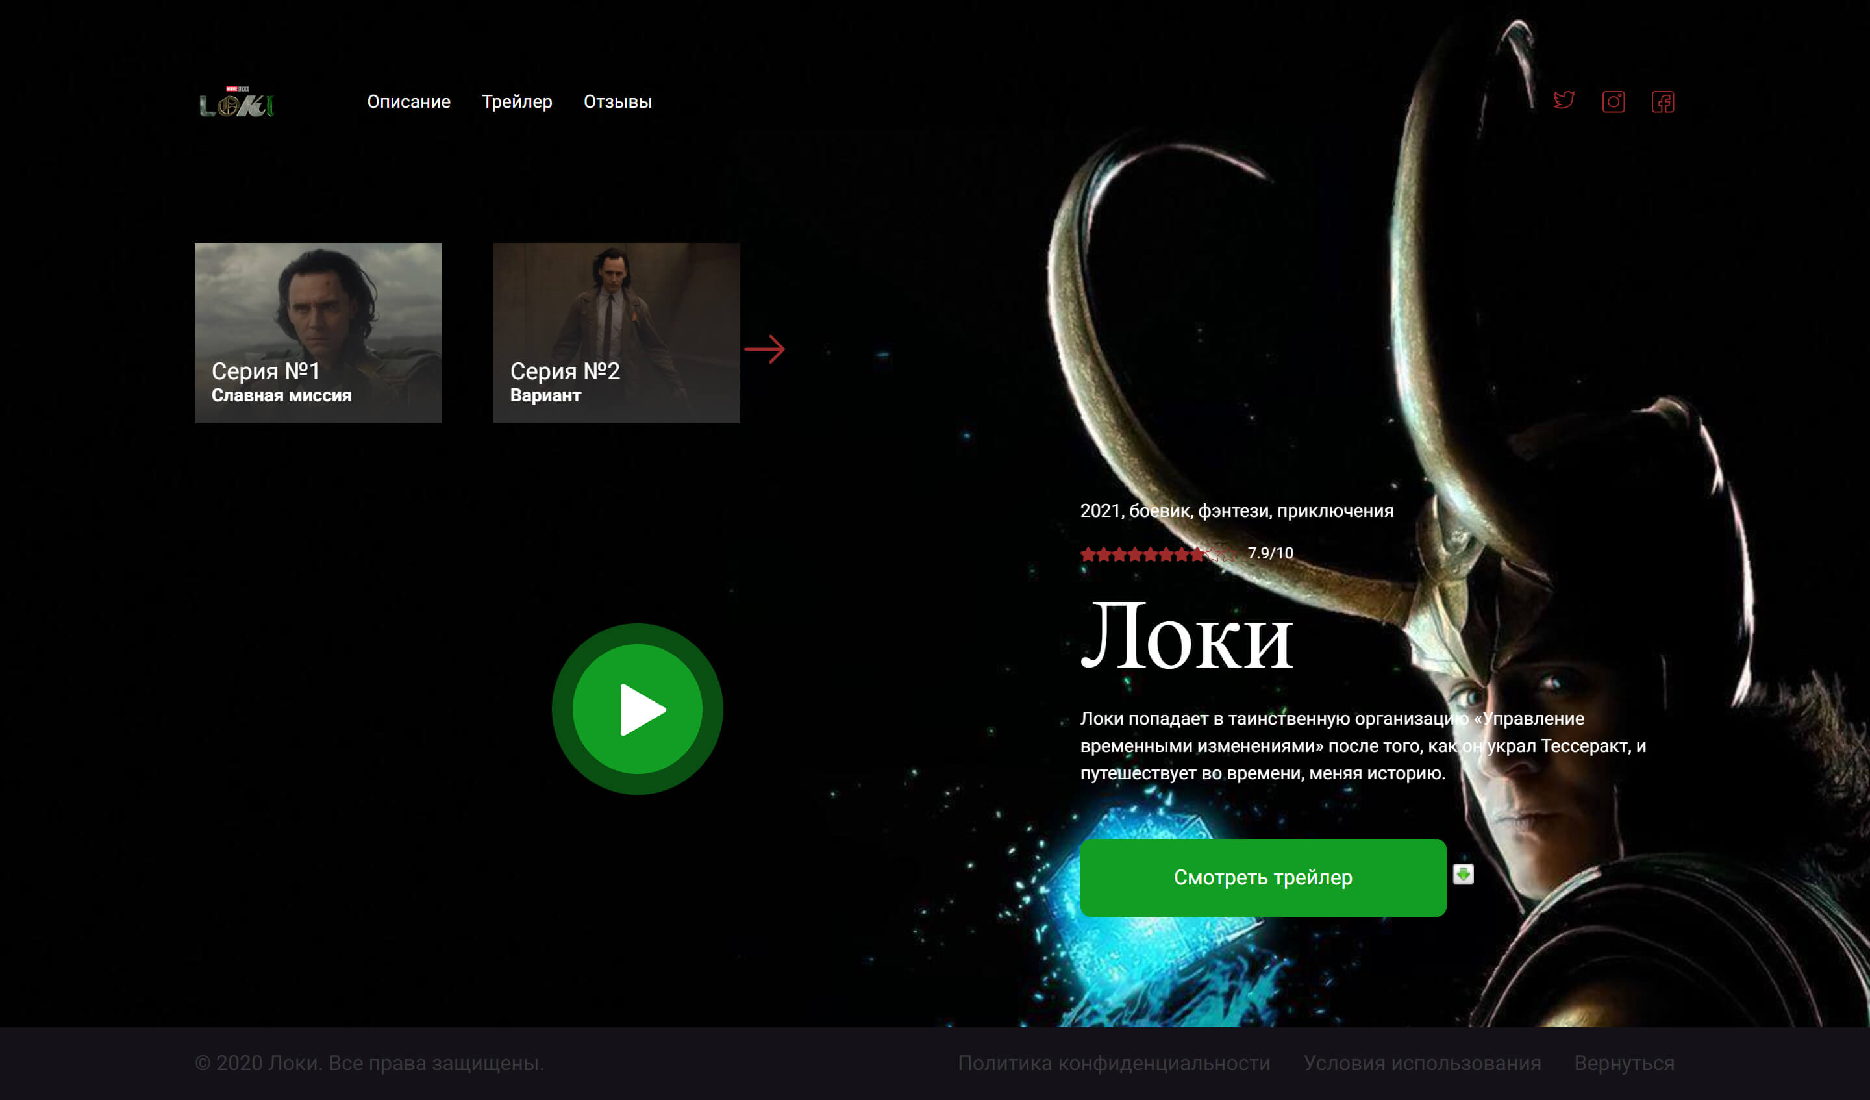Click the © 2020 Локи copyright text
This screenshot has width=1870, height=1100.
pos(369,1063)
